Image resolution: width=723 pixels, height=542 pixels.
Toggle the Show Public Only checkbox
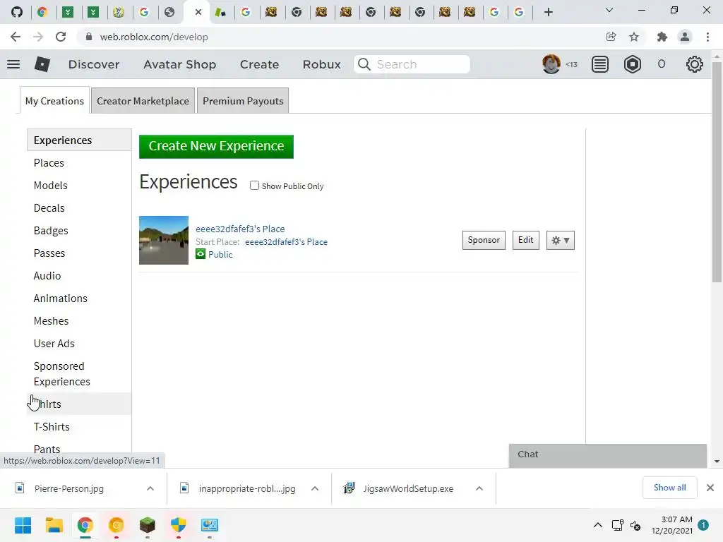(254, 186)
